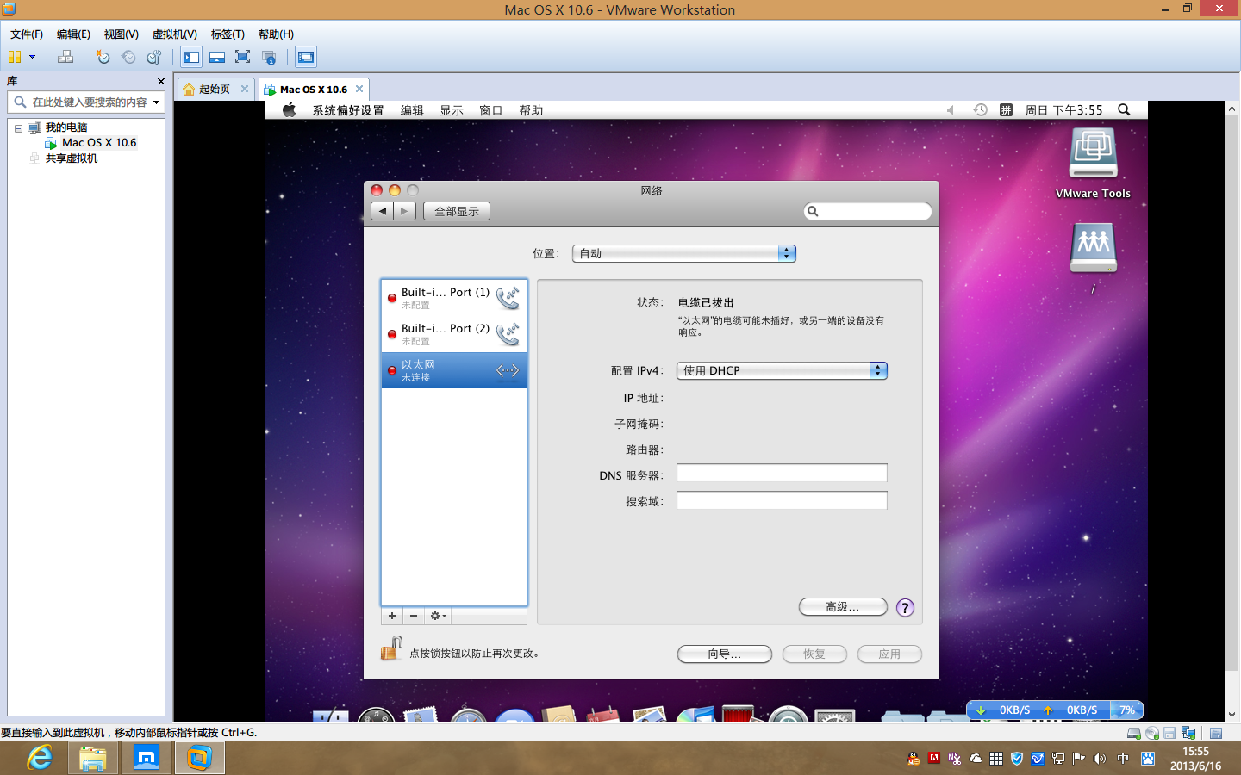The height and width of the screenshot is (775, 1241).
Task: Open the 编辑(E) menu in VMware
Action: pyautogui.click(x=73, y=34)
